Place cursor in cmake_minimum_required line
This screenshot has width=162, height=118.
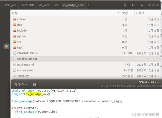tap(44, 91)
